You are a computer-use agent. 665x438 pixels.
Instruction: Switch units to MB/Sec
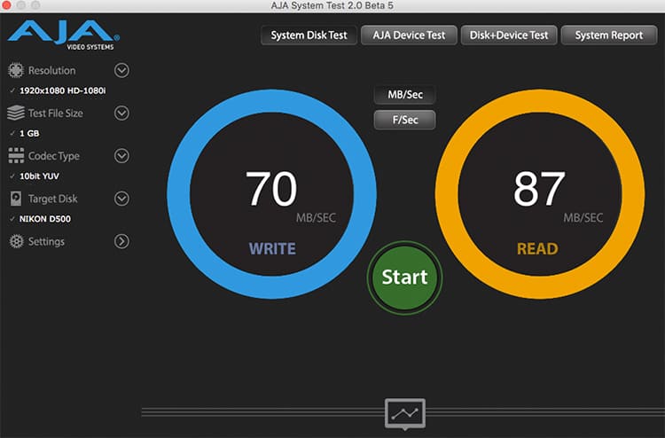point(404,96)
